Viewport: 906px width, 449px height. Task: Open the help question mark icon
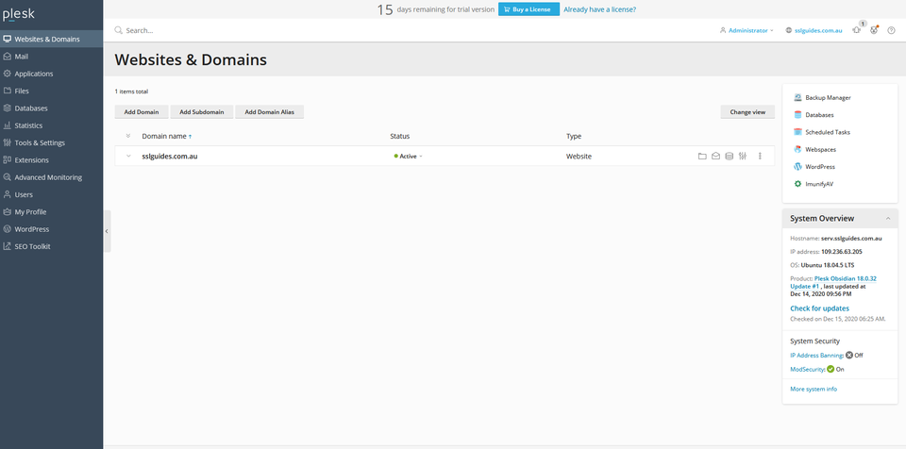(891, 30)
